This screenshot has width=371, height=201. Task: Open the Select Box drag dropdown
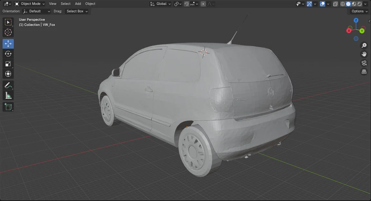(76, 11)
